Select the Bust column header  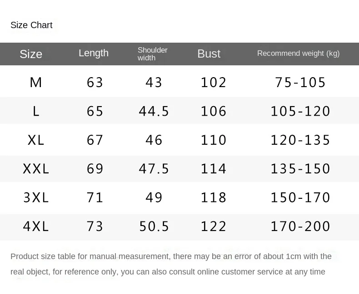pyautogui.click(x=209, y=54)
